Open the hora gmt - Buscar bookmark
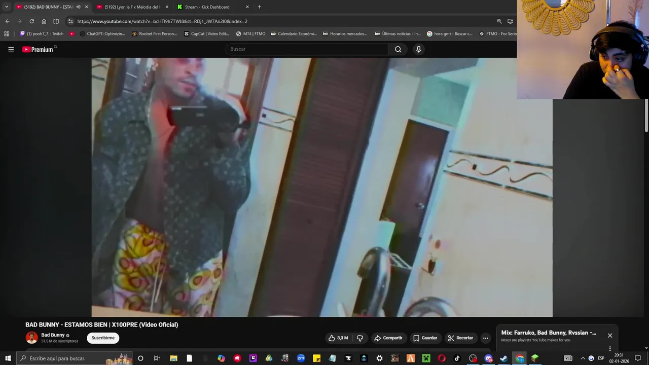This screenshot has height=365, width=649. 450,34
